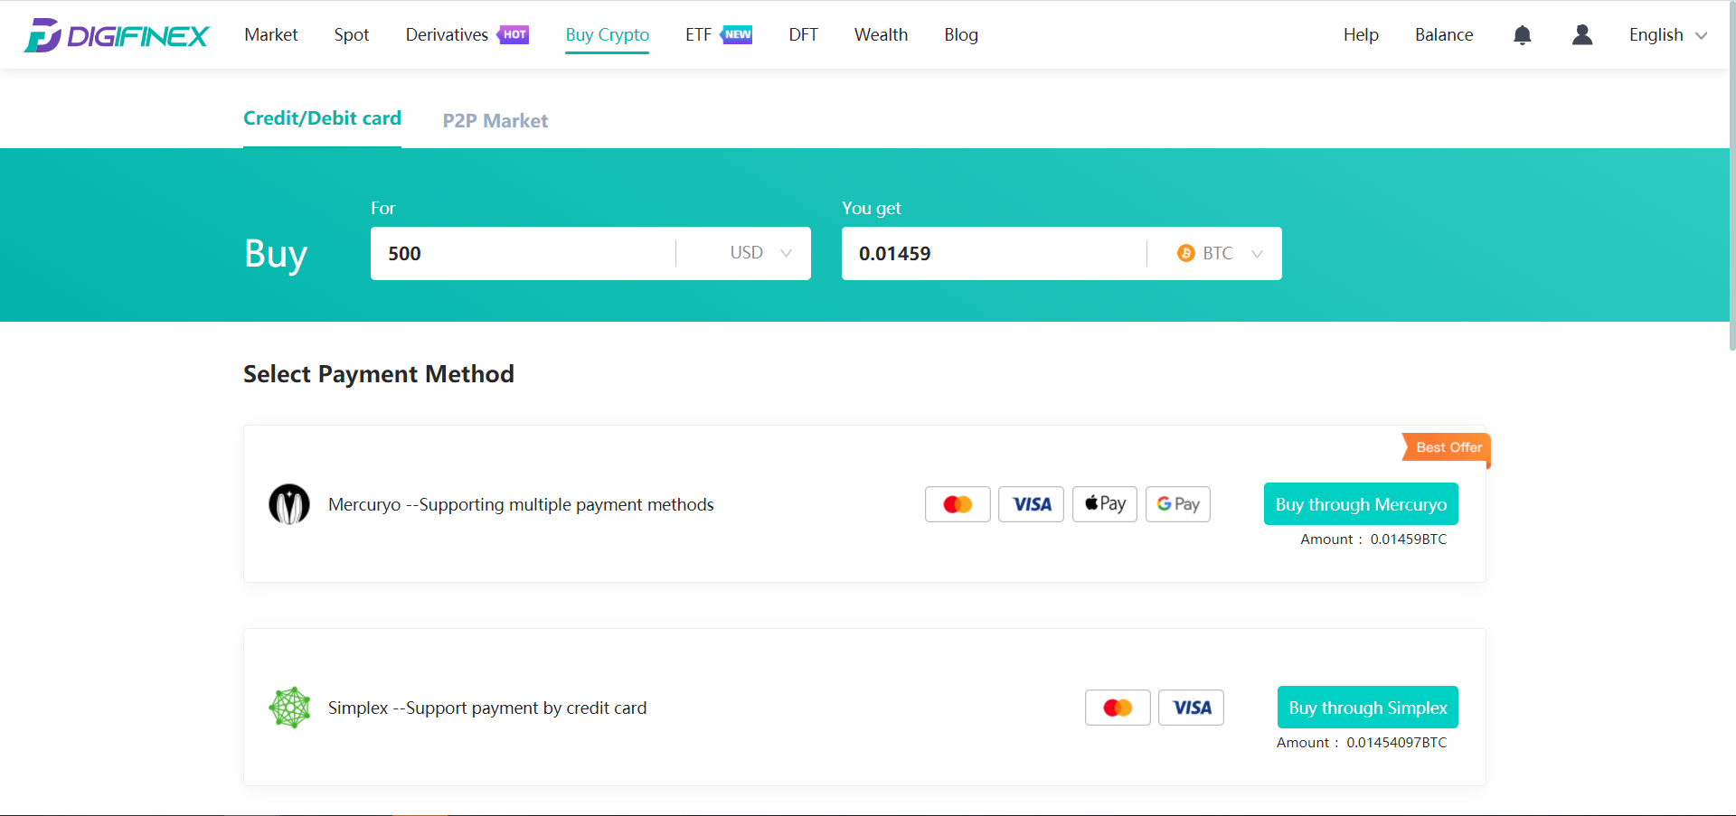Switch to Credit/Debit card tab
The height and width of the screenshot is (816, 1736).
pos(322,118)
